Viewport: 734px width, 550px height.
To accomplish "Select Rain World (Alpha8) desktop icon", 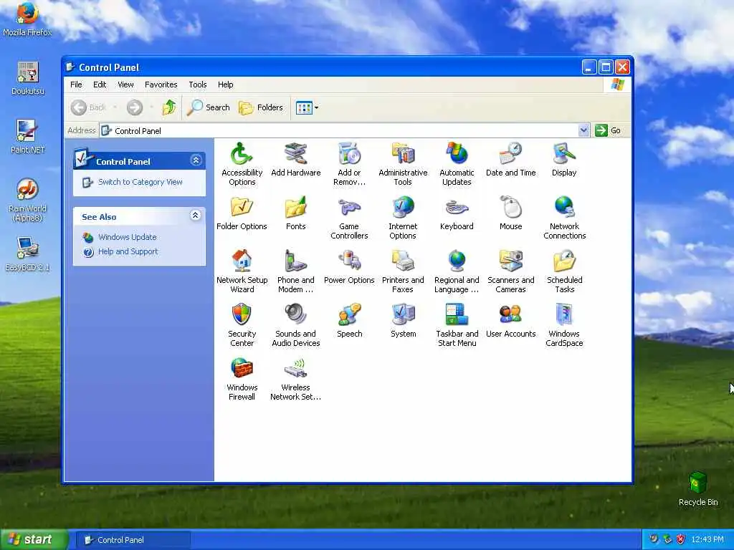I will click(x=27, y=201).
